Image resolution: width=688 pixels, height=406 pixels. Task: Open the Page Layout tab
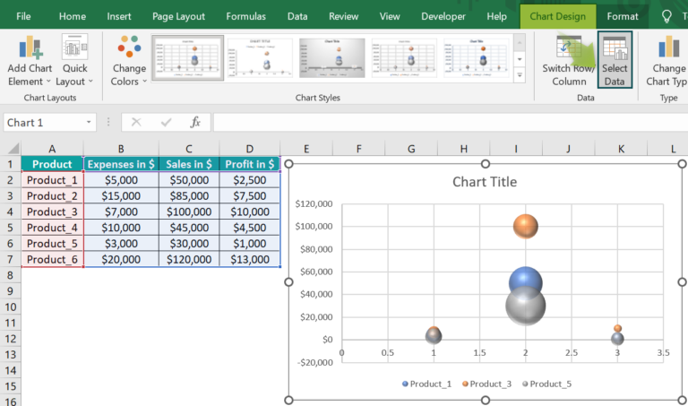click(x=178, y=16)
